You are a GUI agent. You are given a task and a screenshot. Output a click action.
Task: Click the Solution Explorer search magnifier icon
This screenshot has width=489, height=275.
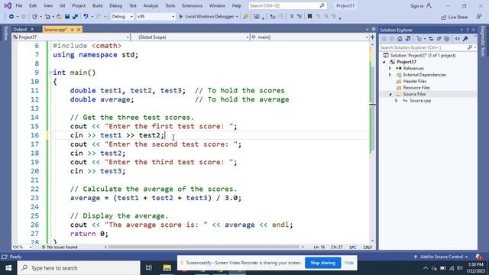470,47
